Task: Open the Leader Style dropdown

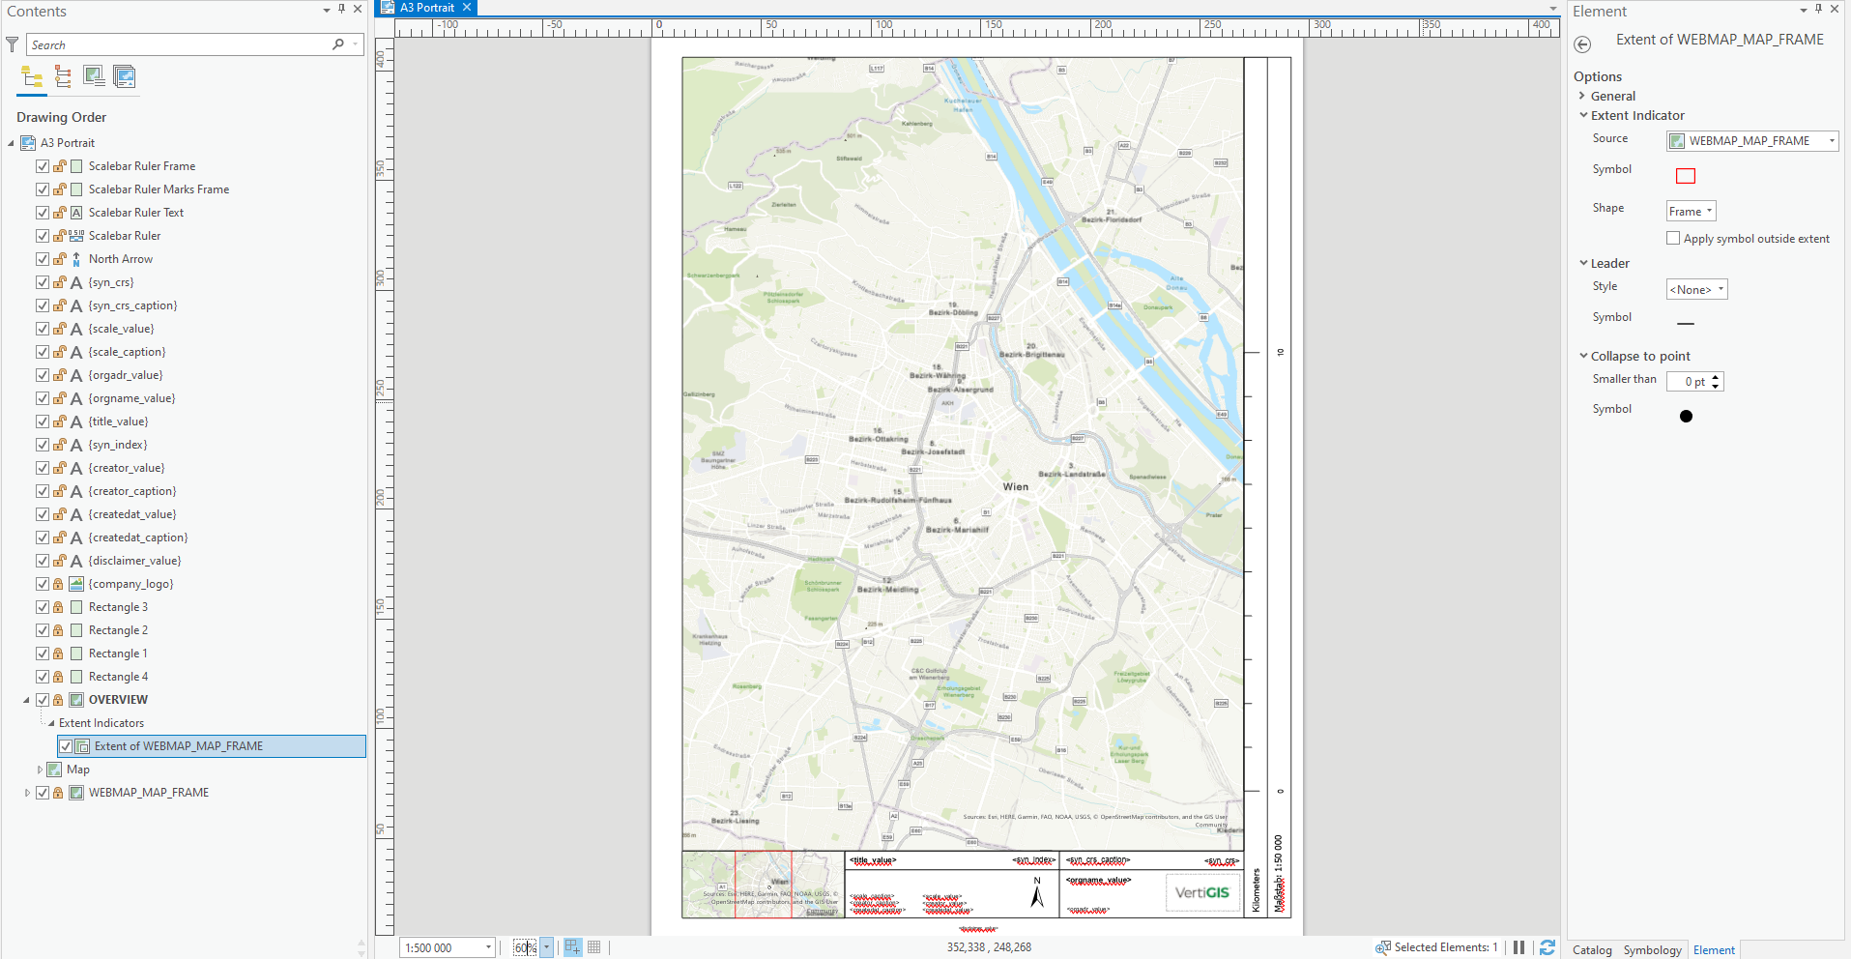Action: (1721, 288)
